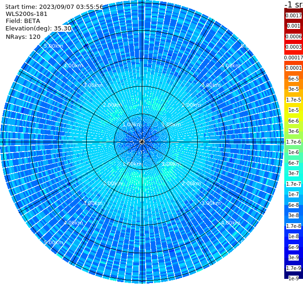Screen dimensions: 303x284
Task: Select the 1.7e-5 colorbar value
Action: pyautogui.click(x=294, y=100)
